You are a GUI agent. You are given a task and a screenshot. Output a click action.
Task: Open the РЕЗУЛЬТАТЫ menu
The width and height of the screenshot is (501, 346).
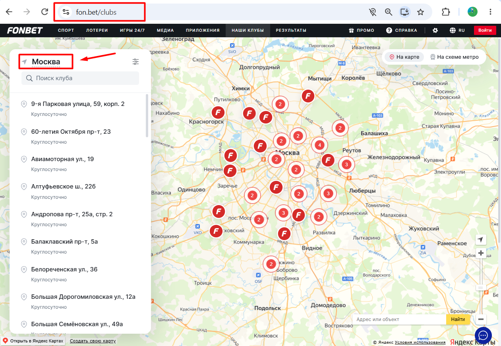click(x=291, y=30)
